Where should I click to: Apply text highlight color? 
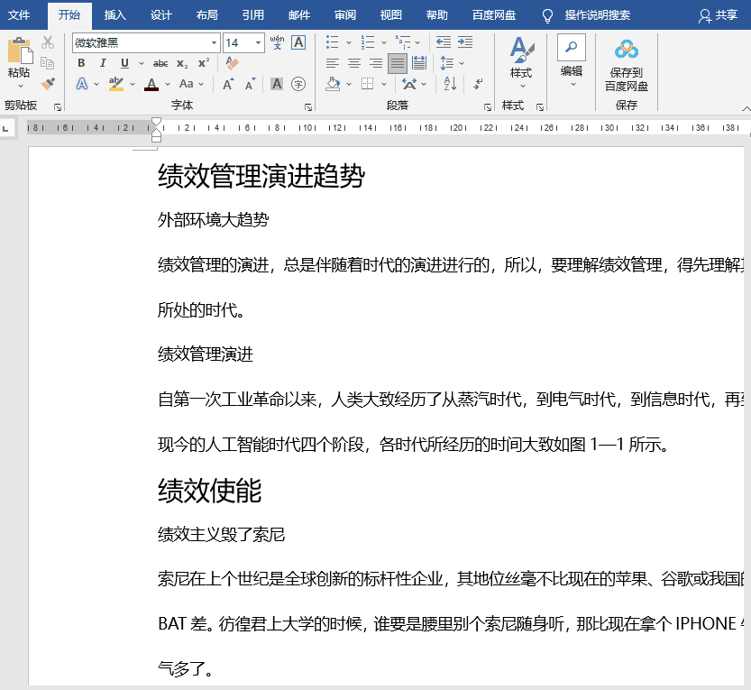(x=116, y=83)
